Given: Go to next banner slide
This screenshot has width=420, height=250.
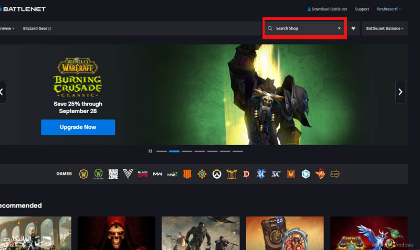Looking at the screenshot, I should click(401, 92).
